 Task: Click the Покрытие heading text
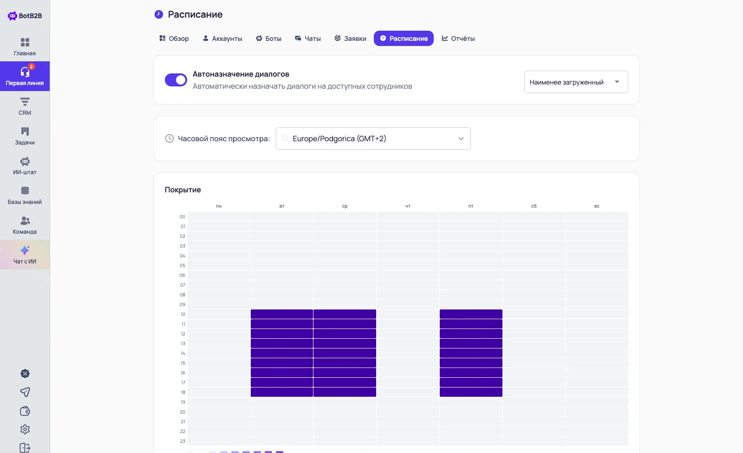183,190
